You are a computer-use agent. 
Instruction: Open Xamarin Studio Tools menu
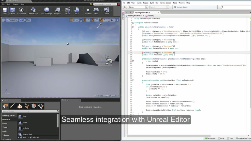point(175,3)
